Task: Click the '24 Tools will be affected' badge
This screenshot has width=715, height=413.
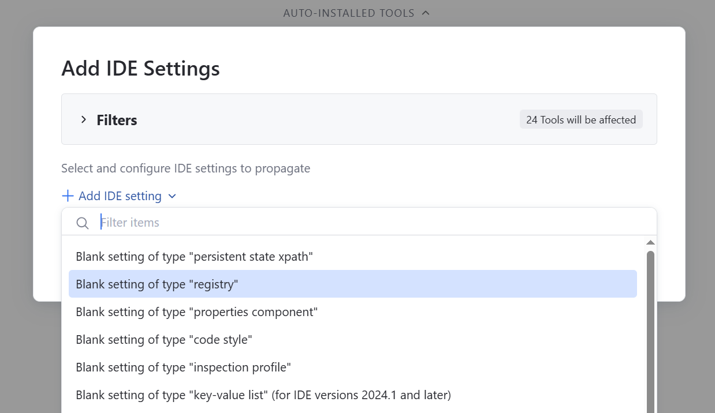Action: pyautogui.click(x=581, y=120)
